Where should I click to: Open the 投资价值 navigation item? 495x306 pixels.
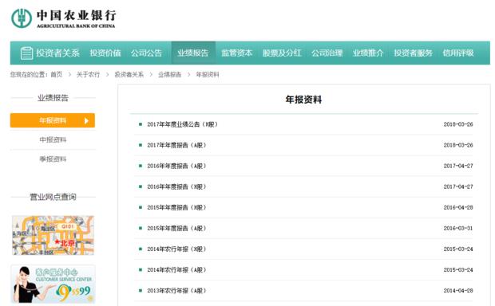click(x=105, y=53)
